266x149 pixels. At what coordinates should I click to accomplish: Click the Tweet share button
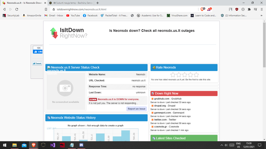coord(37,63)
